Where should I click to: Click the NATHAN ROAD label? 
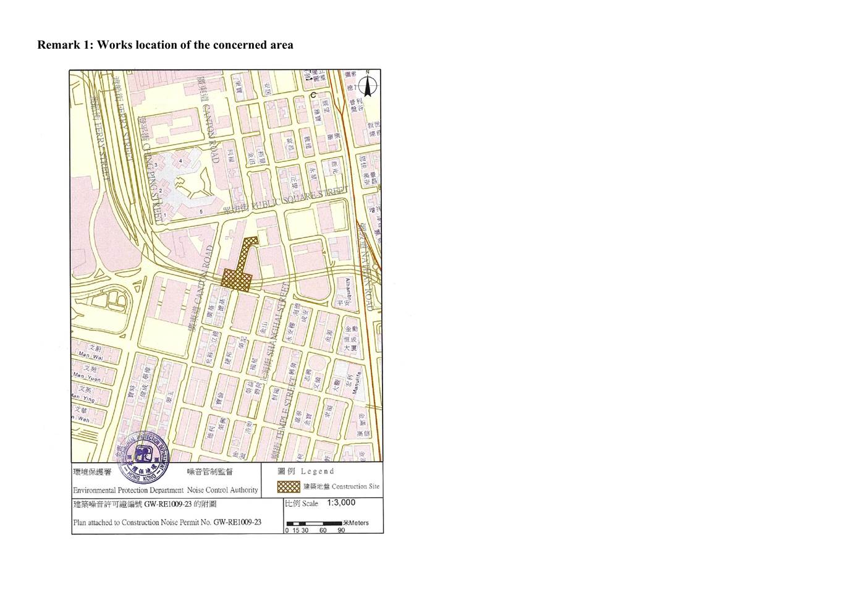[367, 266]
